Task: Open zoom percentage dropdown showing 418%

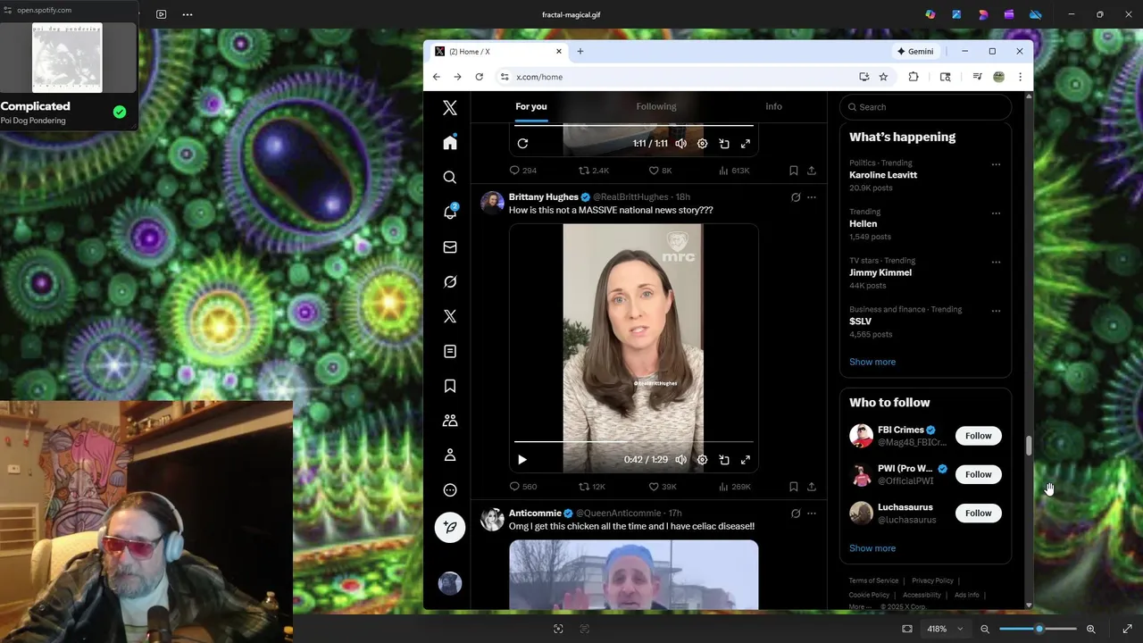Action: tap(945, 629)
